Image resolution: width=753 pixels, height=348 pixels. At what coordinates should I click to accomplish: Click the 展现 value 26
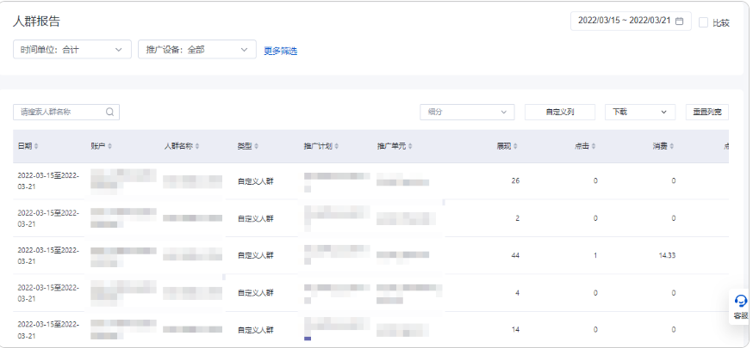[515, 181]
